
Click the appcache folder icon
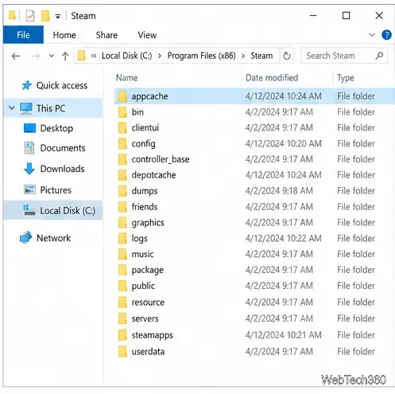[122, 96]
